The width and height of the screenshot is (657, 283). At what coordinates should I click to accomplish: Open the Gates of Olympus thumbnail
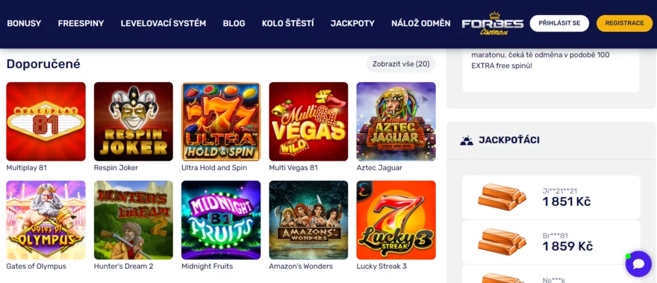[46, 220]
